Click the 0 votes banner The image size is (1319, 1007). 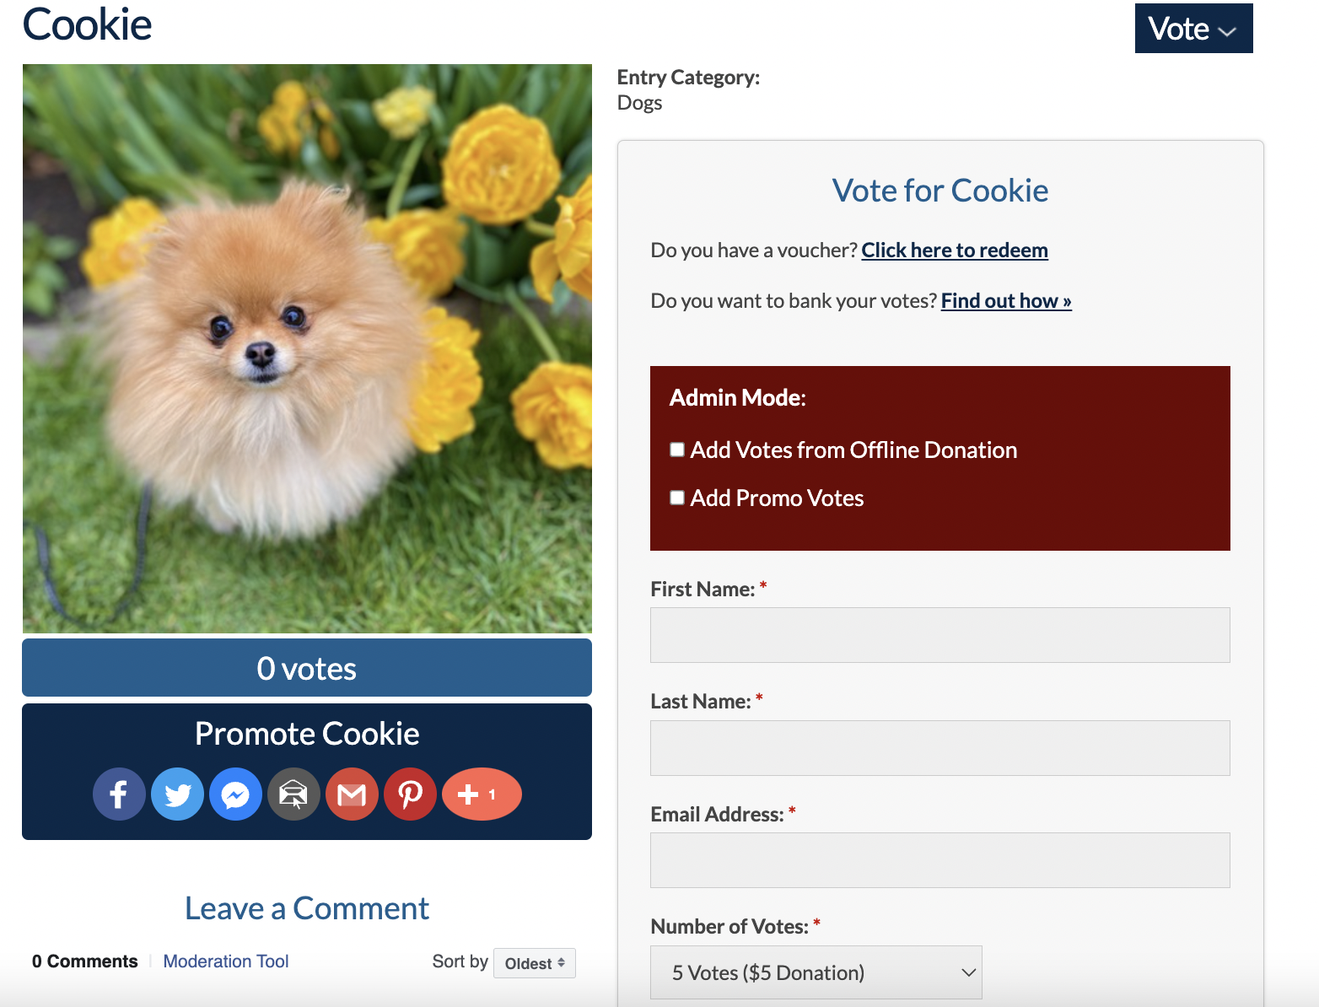click(307, 668)
